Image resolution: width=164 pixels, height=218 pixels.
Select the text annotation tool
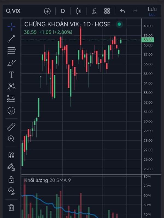(x=11, y=75)
